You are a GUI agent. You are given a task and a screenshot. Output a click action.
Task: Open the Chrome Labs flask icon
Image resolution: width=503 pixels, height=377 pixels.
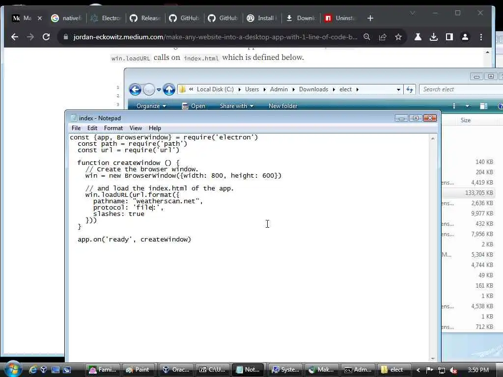coord(418,37)
